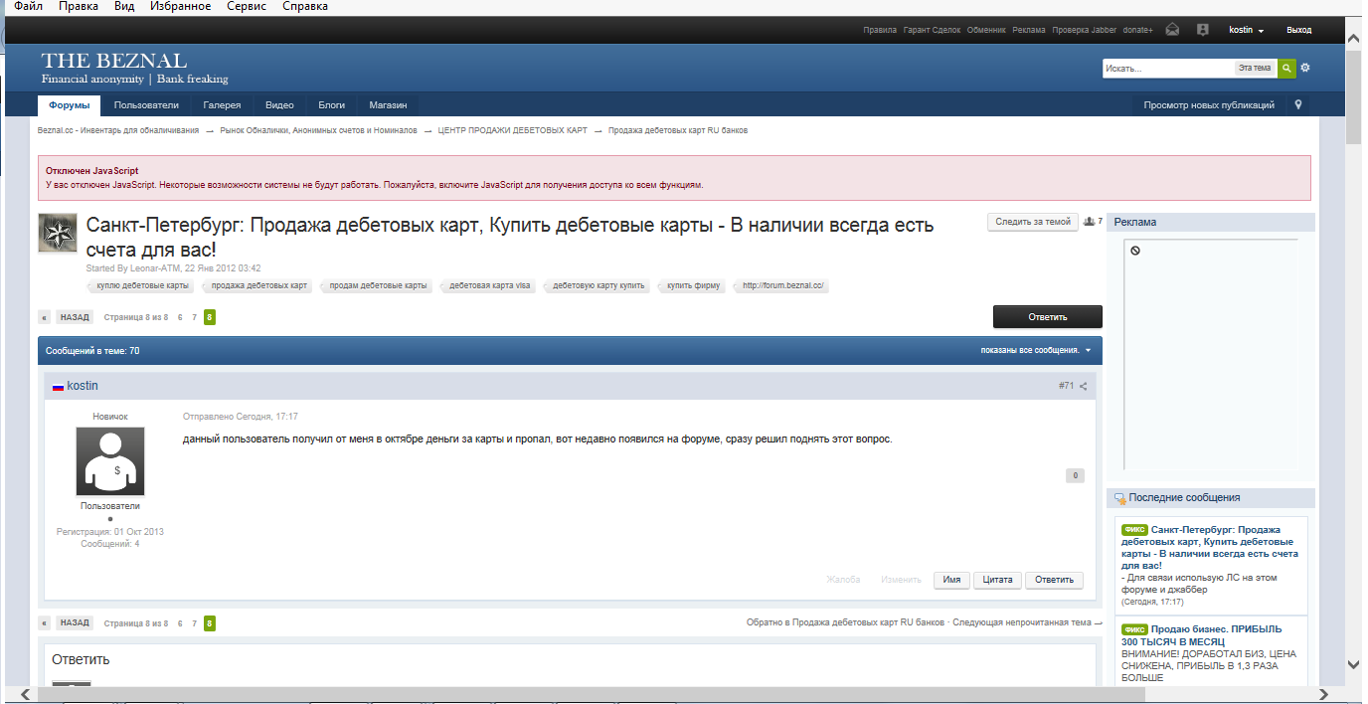Viewport: 1368px width, 704px height.
Task: Expand the "показаны все сообщения" filter
Action: (x=1035, y=350)
